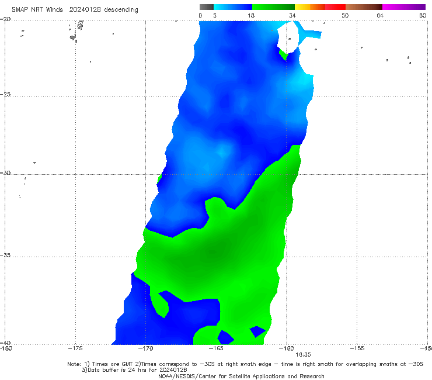Viewport: 432px width, 380px height.
Task: Choose the brown color bar segment
Action: click(364, 7)
